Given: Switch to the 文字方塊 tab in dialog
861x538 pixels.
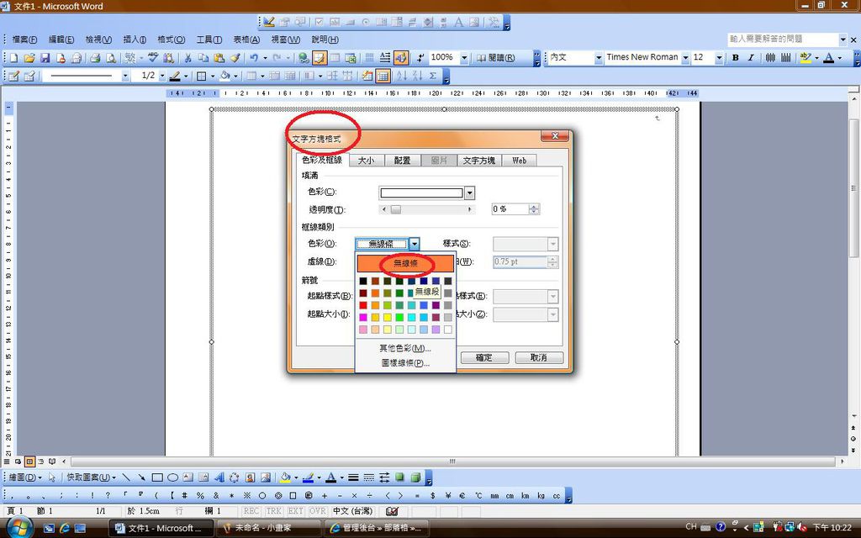Looking at the screenshot, I should click(478, 161).
